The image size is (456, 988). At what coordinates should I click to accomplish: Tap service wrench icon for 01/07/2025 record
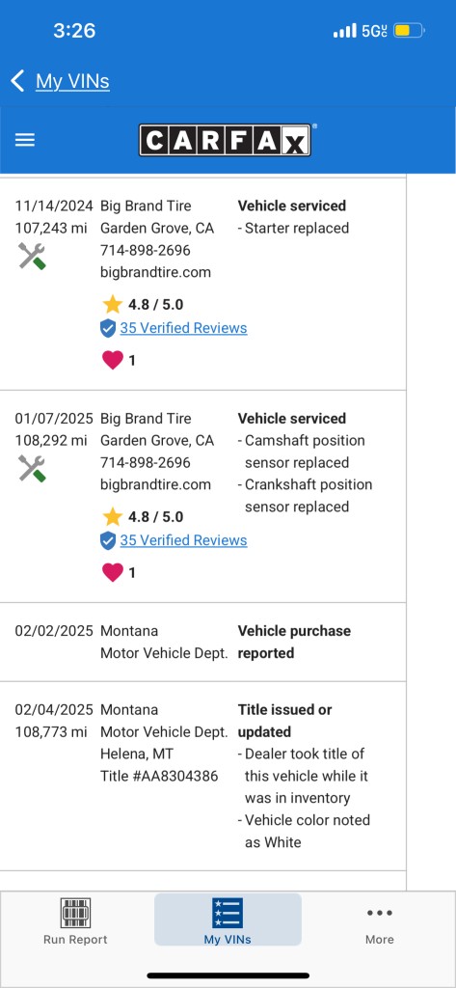point(32,469)
